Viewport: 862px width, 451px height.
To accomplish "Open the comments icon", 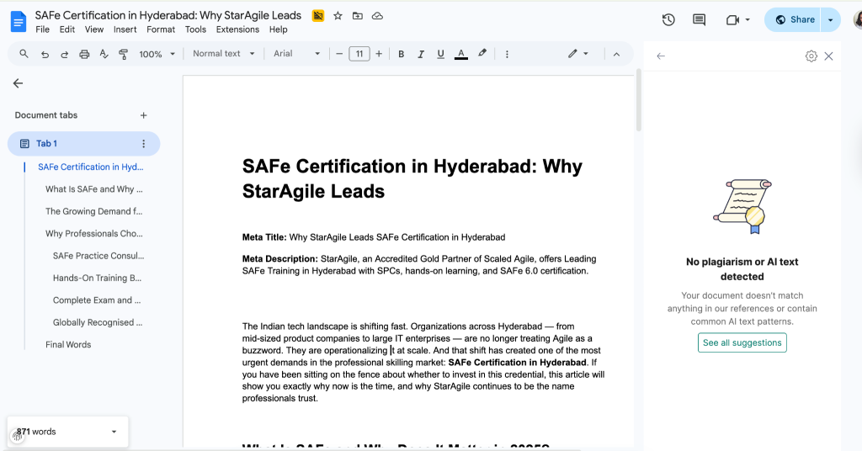I will point(699,19).
